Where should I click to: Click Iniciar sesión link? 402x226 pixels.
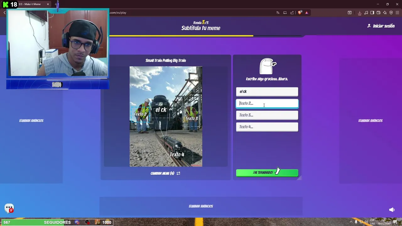pos(383,26)
